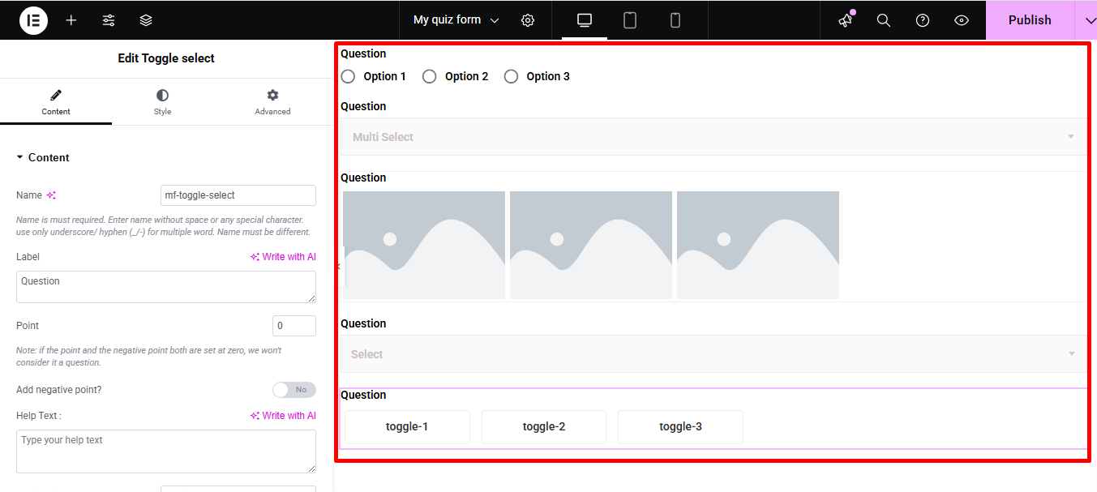Screen dimensions: 1097x492
Task: Open the Finder search icon
Action: click(x=884, y=20)
